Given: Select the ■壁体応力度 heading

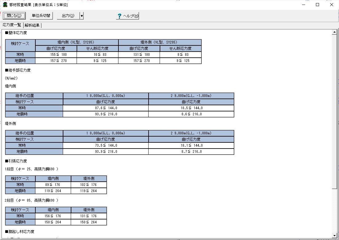Looking at the screenshot, I should pyautogui.click(x=16, y=33).
